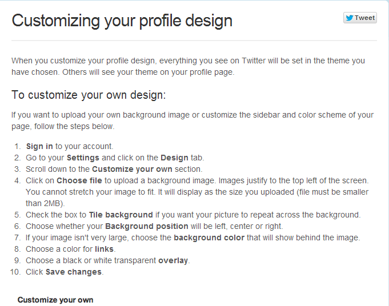Click the Customize your own text in step three
Viewport: 389px width, 306px height.
132,169
